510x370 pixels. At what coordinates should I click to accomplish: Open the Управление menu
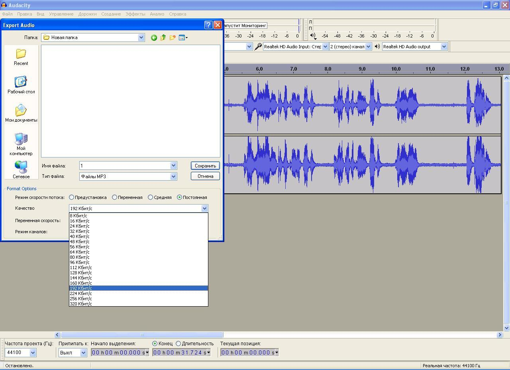(61, 14)
